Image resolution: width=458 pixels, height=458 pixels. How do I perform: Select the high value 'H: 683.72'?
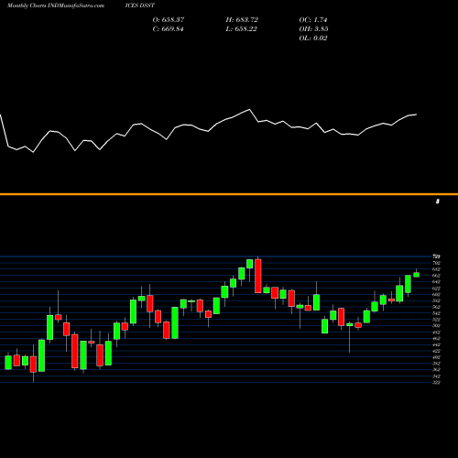[242, 20]
